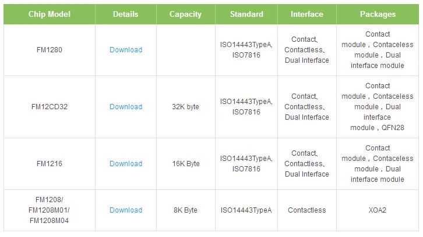Select the FM1216 chip model cell

click(x=50, y=164)
